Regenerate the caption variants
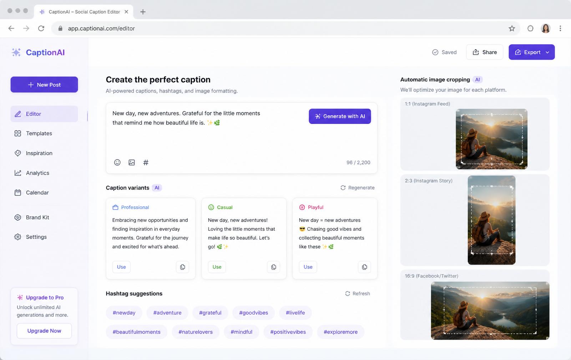This screenshot has width=571, height=360. click(x=357, y=188)
